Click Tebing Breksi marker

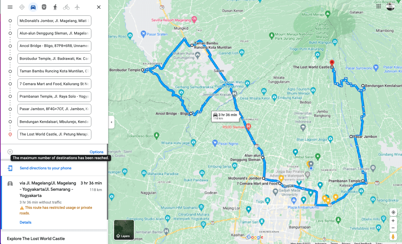click(373, 200)
